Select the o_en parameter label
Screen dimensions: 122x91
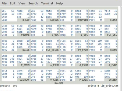(x=63, y=47)
